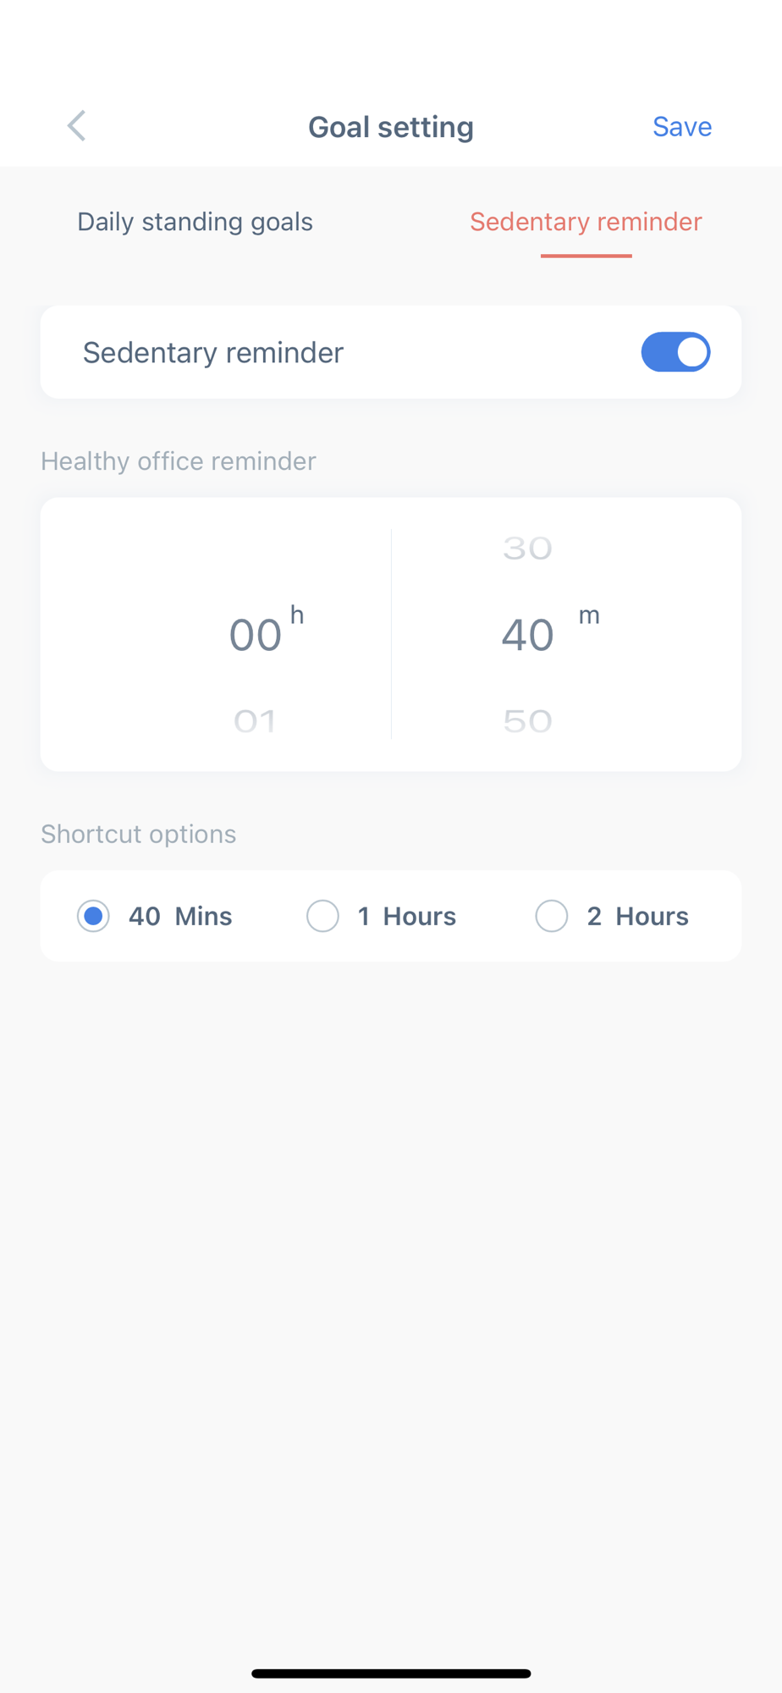Image resolution: width=782 pixels, height=1693 pixels.
Task: Pick 50 in the minutes picker
Action: click(x=527, y=721)
